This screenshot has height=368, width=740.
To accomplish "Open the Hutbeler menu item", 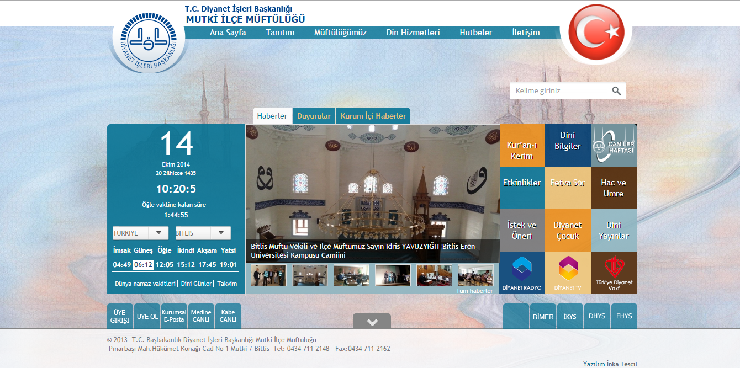I will 475,33.
